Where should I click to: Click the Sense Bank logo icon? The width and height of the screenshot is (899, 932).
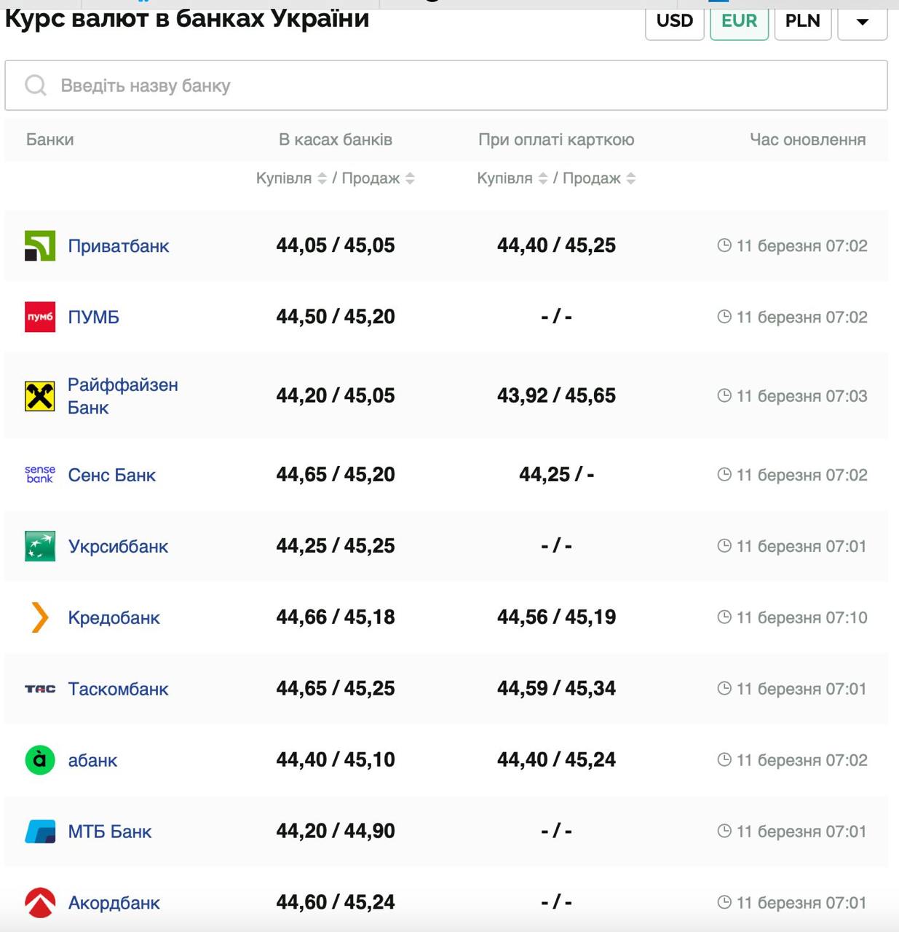pos(40,475)
